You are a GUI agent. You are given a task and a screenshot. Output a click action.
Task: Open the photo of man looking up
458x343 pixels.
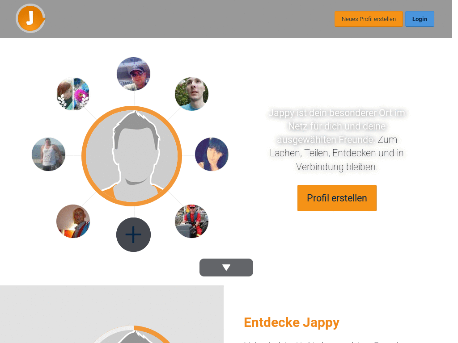coord(191,94)
